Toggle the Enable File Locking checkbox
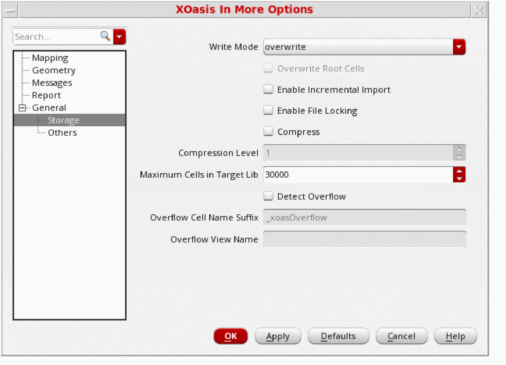This screenshot has width=506, height=365. [x=268, y=111]
